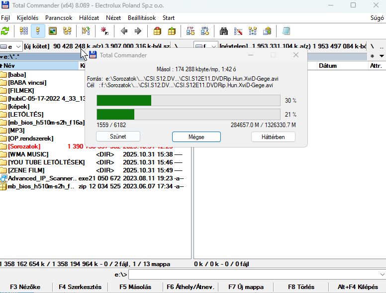Image resolution: width=386 pixels, height=293 pixels.
Task: Launch the multi-rename tool icon
Action: tap(238, 31)
